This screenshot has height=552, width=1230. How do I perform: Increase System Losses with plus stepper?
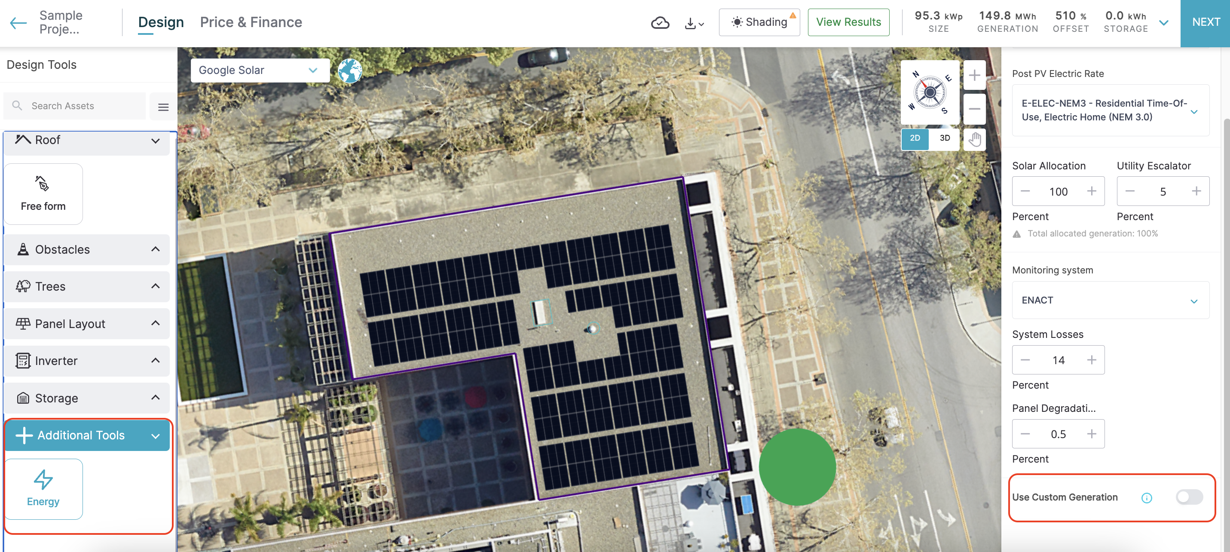1091,359
